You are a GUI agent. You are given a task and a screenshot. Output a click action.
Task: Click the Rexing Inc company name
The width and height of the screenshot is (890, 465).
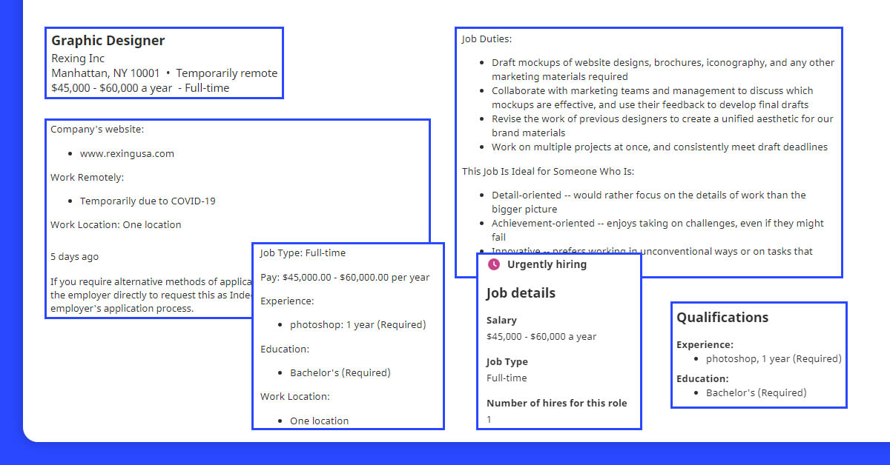tap(78, 58)
